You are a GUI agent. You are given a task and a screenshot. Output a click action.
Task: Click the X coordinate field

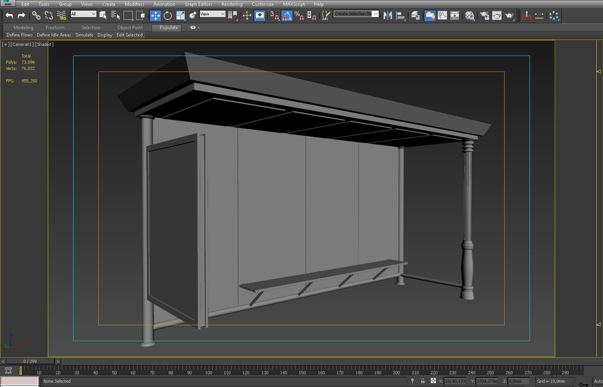tap(455, 381)
